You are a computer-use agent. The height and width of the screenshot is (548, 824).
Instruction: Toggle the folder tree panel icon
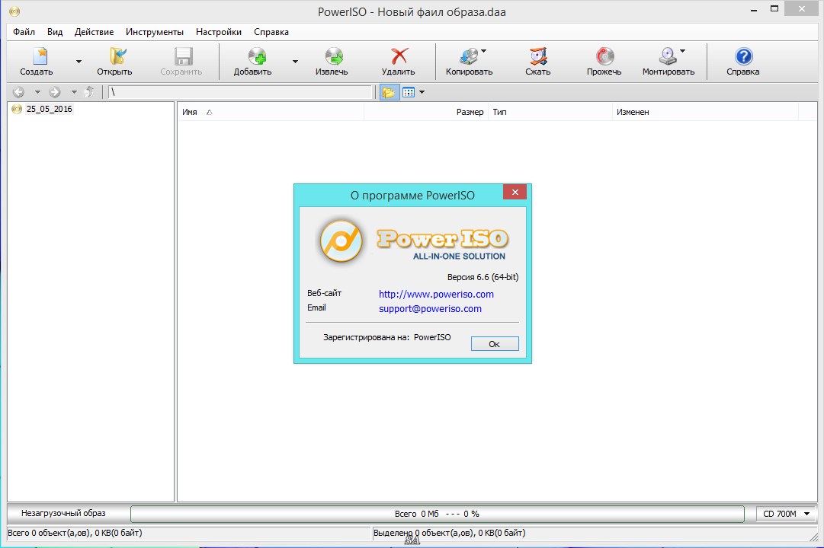click(x=389, y=92)
